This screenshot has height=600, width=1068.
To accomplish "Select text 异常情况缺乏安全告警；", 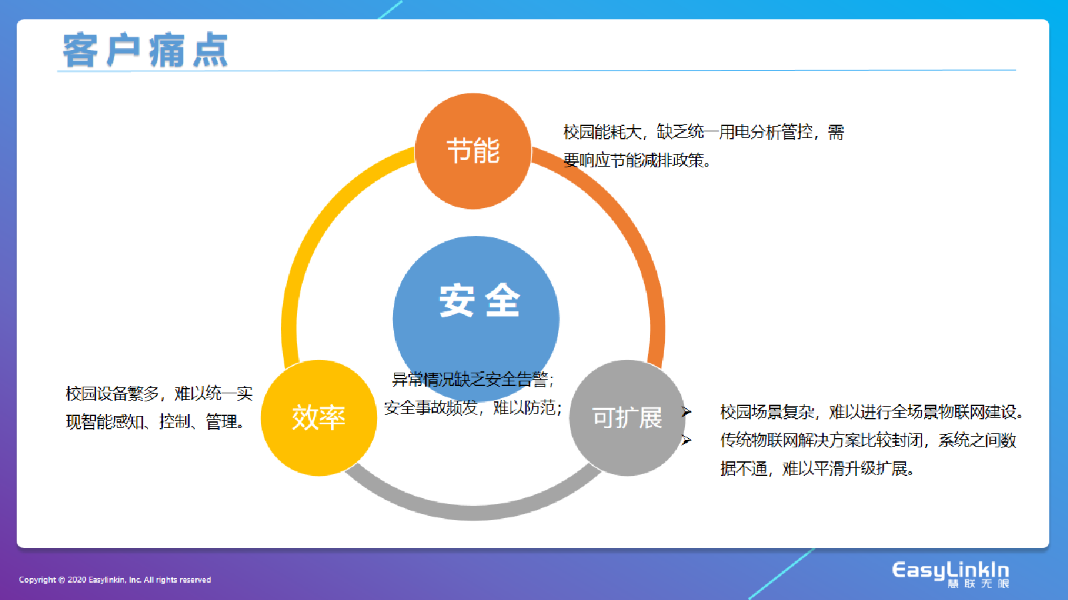I will pos(473,379).
